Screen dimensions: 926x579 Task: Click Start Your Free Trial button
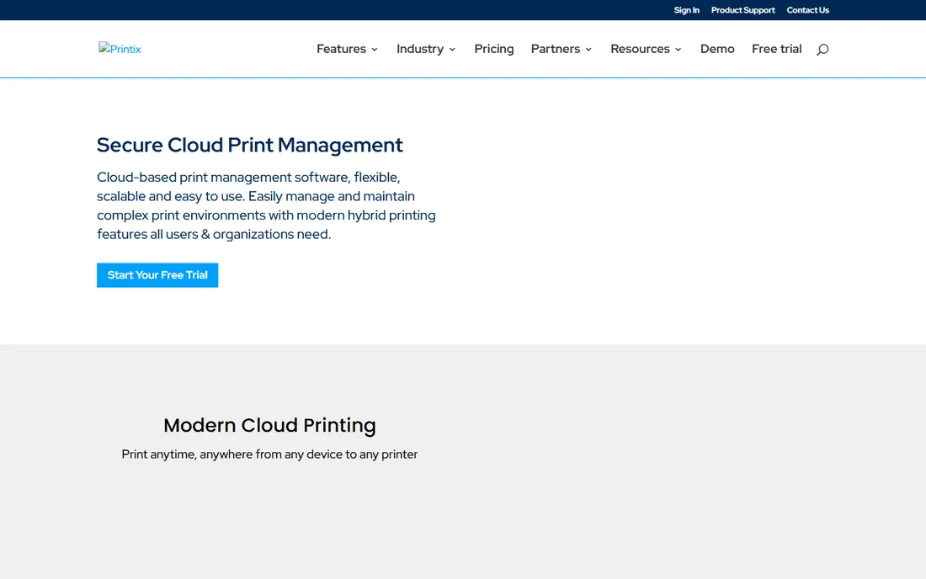[157, 275]
